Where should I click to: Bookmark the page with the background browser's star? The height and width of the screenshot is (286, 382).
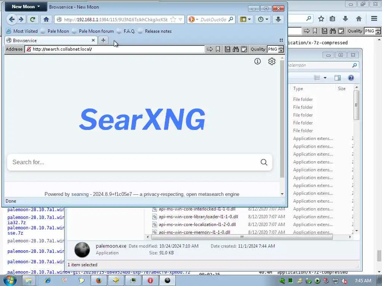(321, 19)
